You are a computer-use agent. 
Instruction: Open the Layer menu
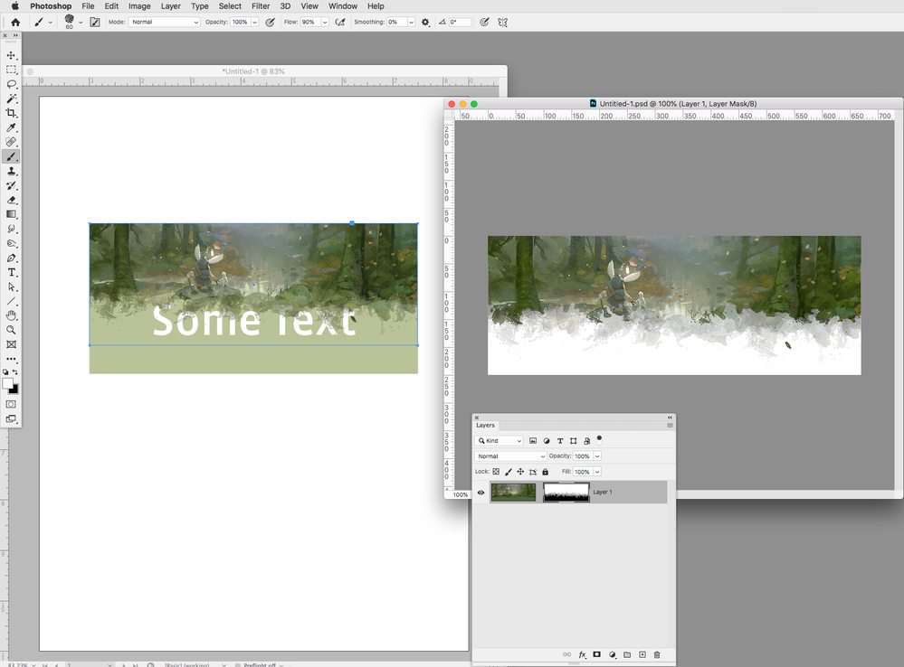[x=171, y=5]
